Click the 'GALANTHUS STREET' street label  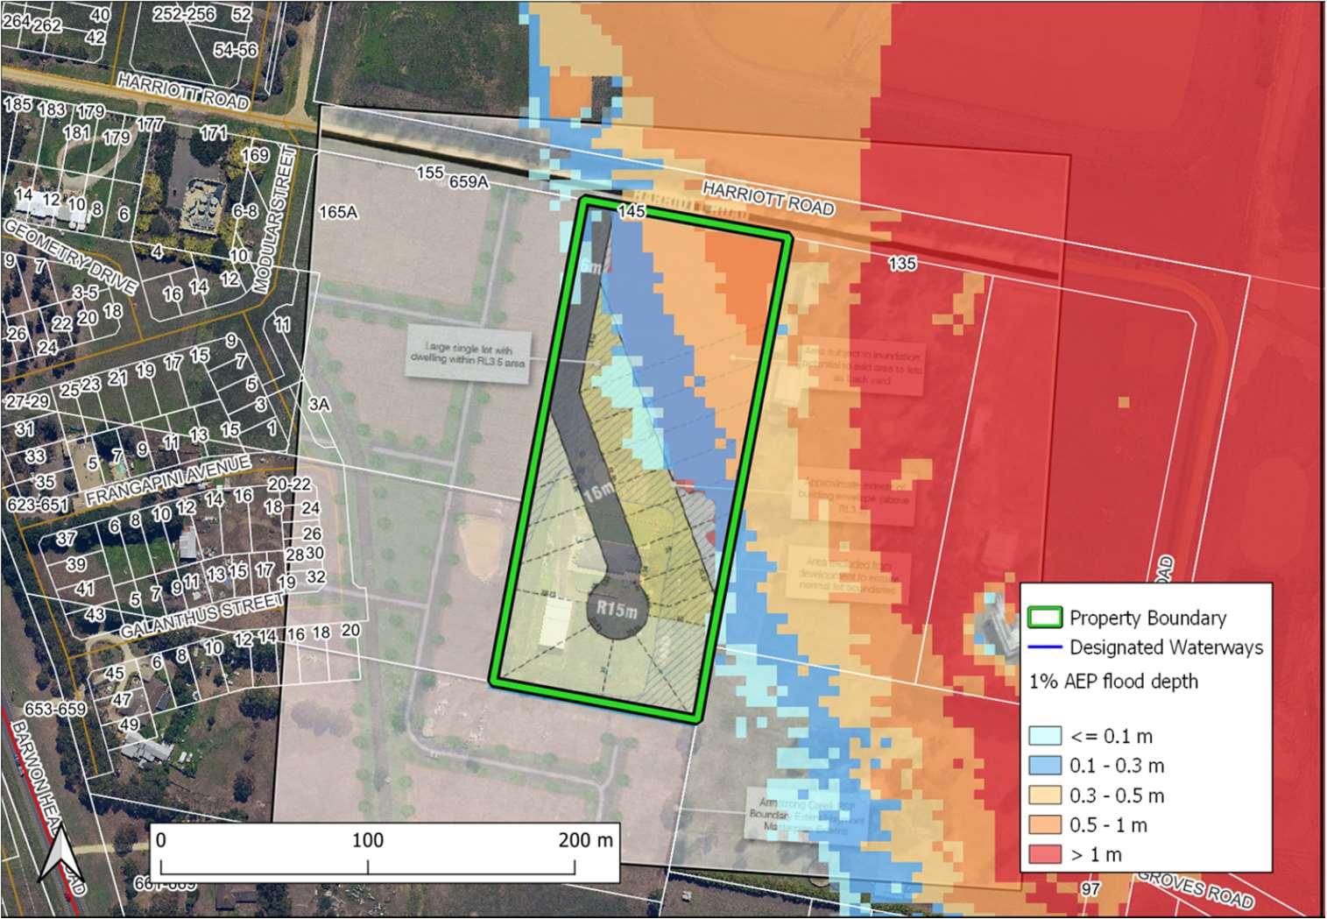point(202,614)
